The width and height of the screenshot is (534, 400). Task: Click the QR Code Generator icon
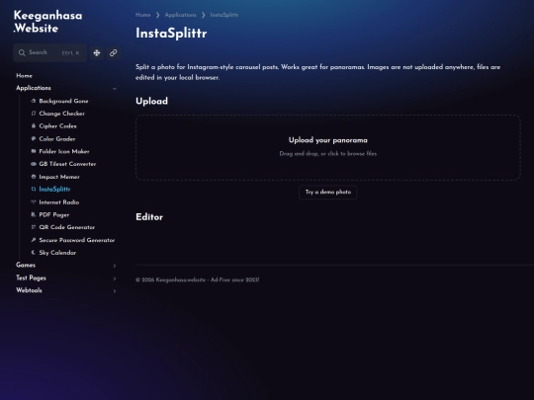click(x=34, y=227)
